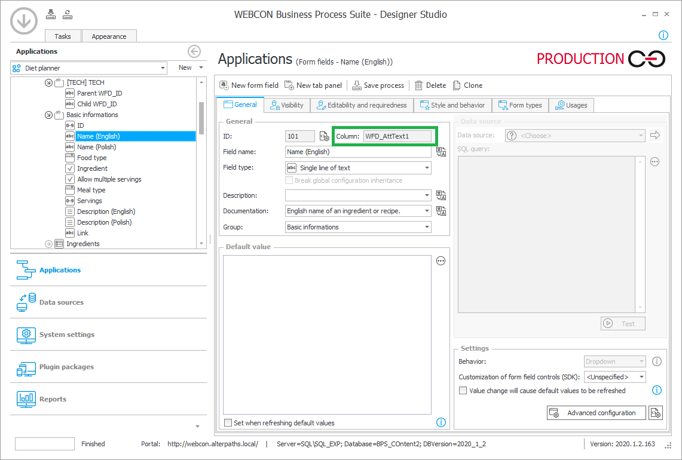Select Parent WFD_ID tree item

100,93
